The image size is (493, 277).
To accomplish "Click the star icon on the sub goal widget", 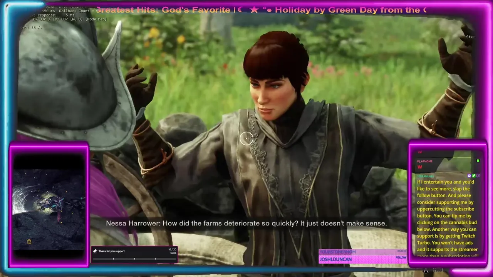I will click(x=95, y=251).
